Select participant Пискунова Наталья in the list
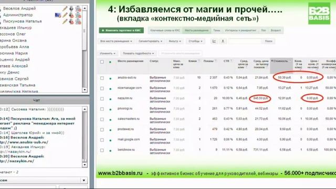Screen dimensions: 336x189 pyautogui.click(x=22, y=22)
